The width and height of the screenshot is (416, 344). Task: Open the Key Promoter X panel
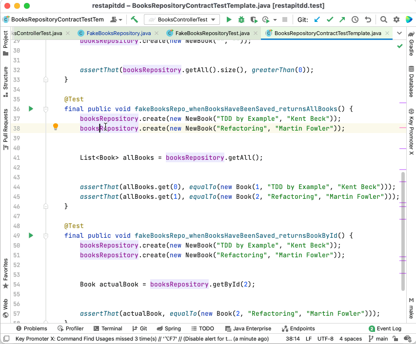pos(411,132)
